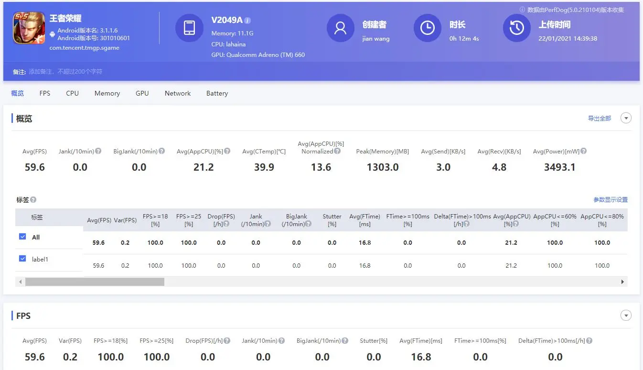The height and width of the screenshot is (370, 643).
Task: Click the AppCPU<=80% column header
Action: (602, 220)
